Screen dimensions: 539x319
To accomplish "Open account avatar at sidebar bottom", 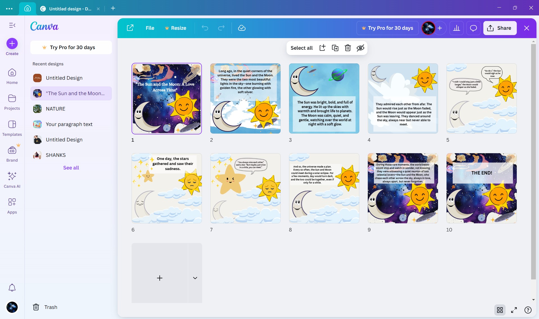I will 12,307.
